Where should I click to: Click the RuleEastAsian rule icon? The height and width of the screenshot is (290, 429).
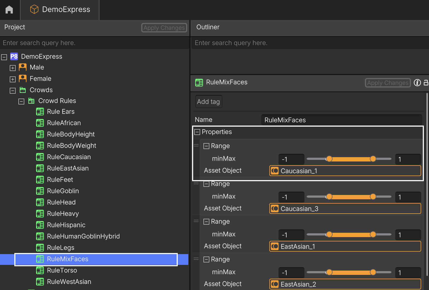point(40,168)
